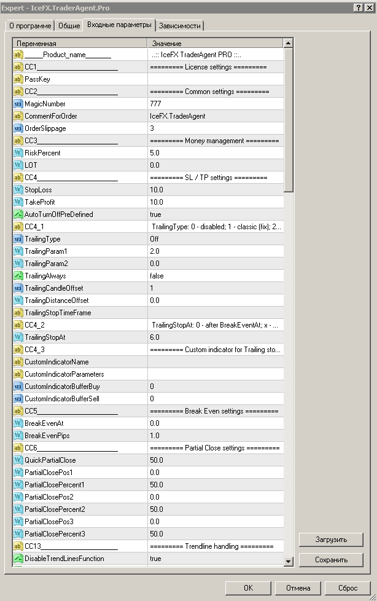Click the double icon beside BreakEvenPips
This screenshot has width=377, height=601.
click(18, 436)
